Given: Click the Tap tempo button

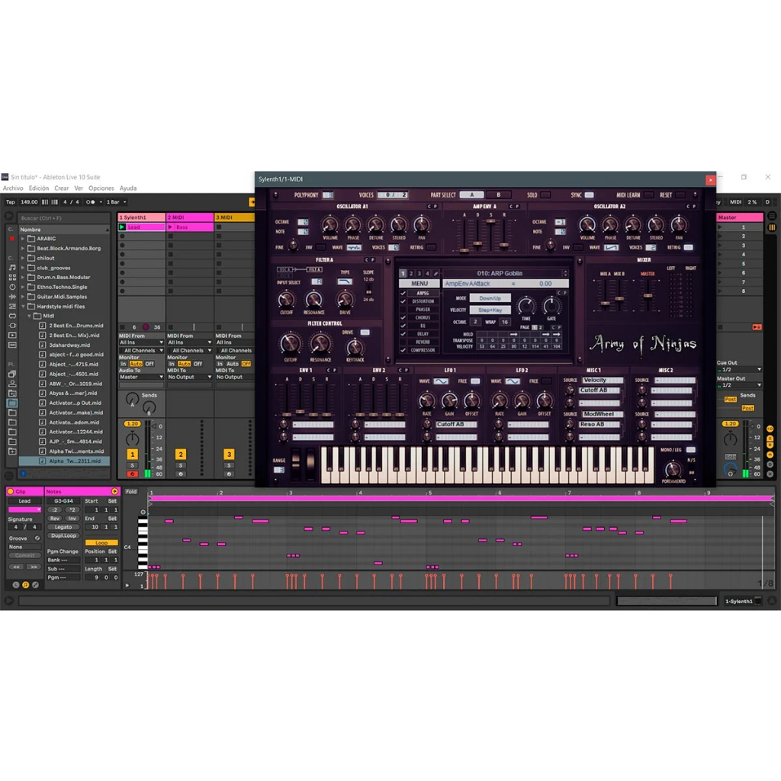Looking at the screenshot, I should point(11,201).
